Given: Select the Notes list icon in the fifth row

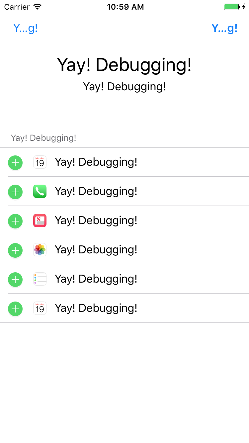Looking at the screenshot, I should pyautogui.click(x=40, y=279).
